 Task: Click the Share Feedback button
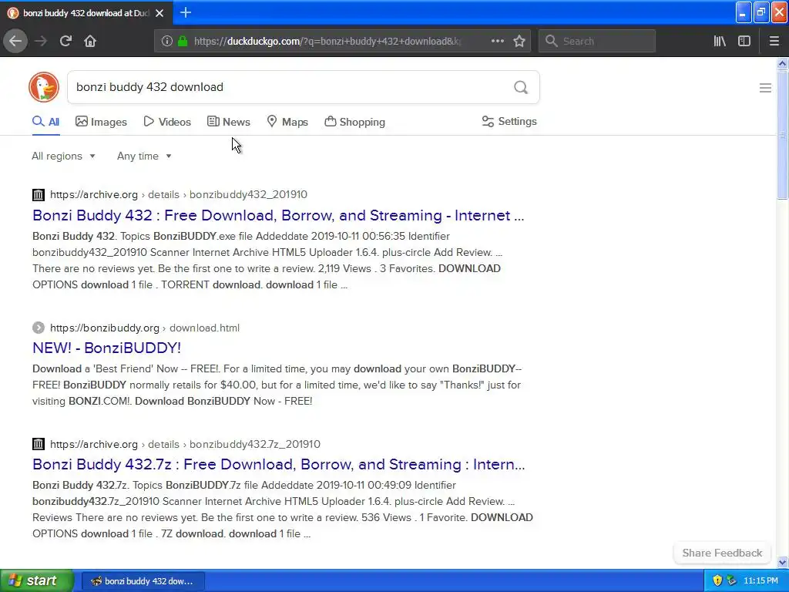(x=722, y=553)
